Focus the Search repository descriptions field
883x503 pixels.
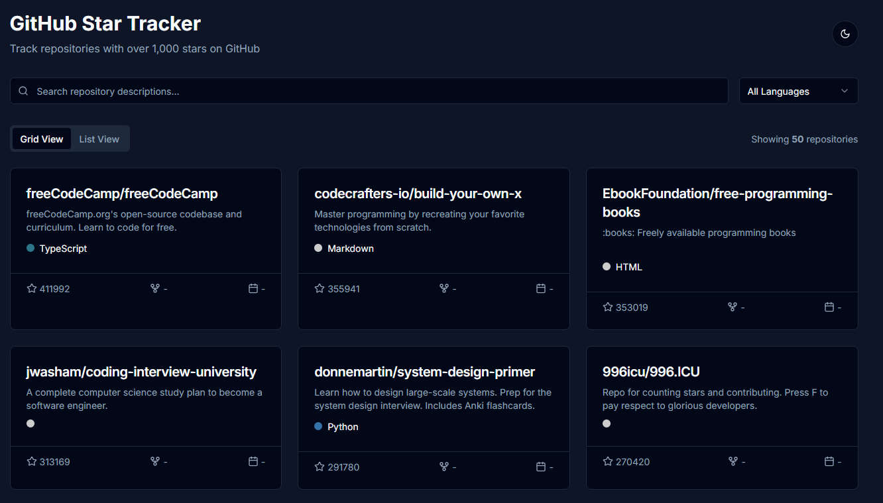369,91
